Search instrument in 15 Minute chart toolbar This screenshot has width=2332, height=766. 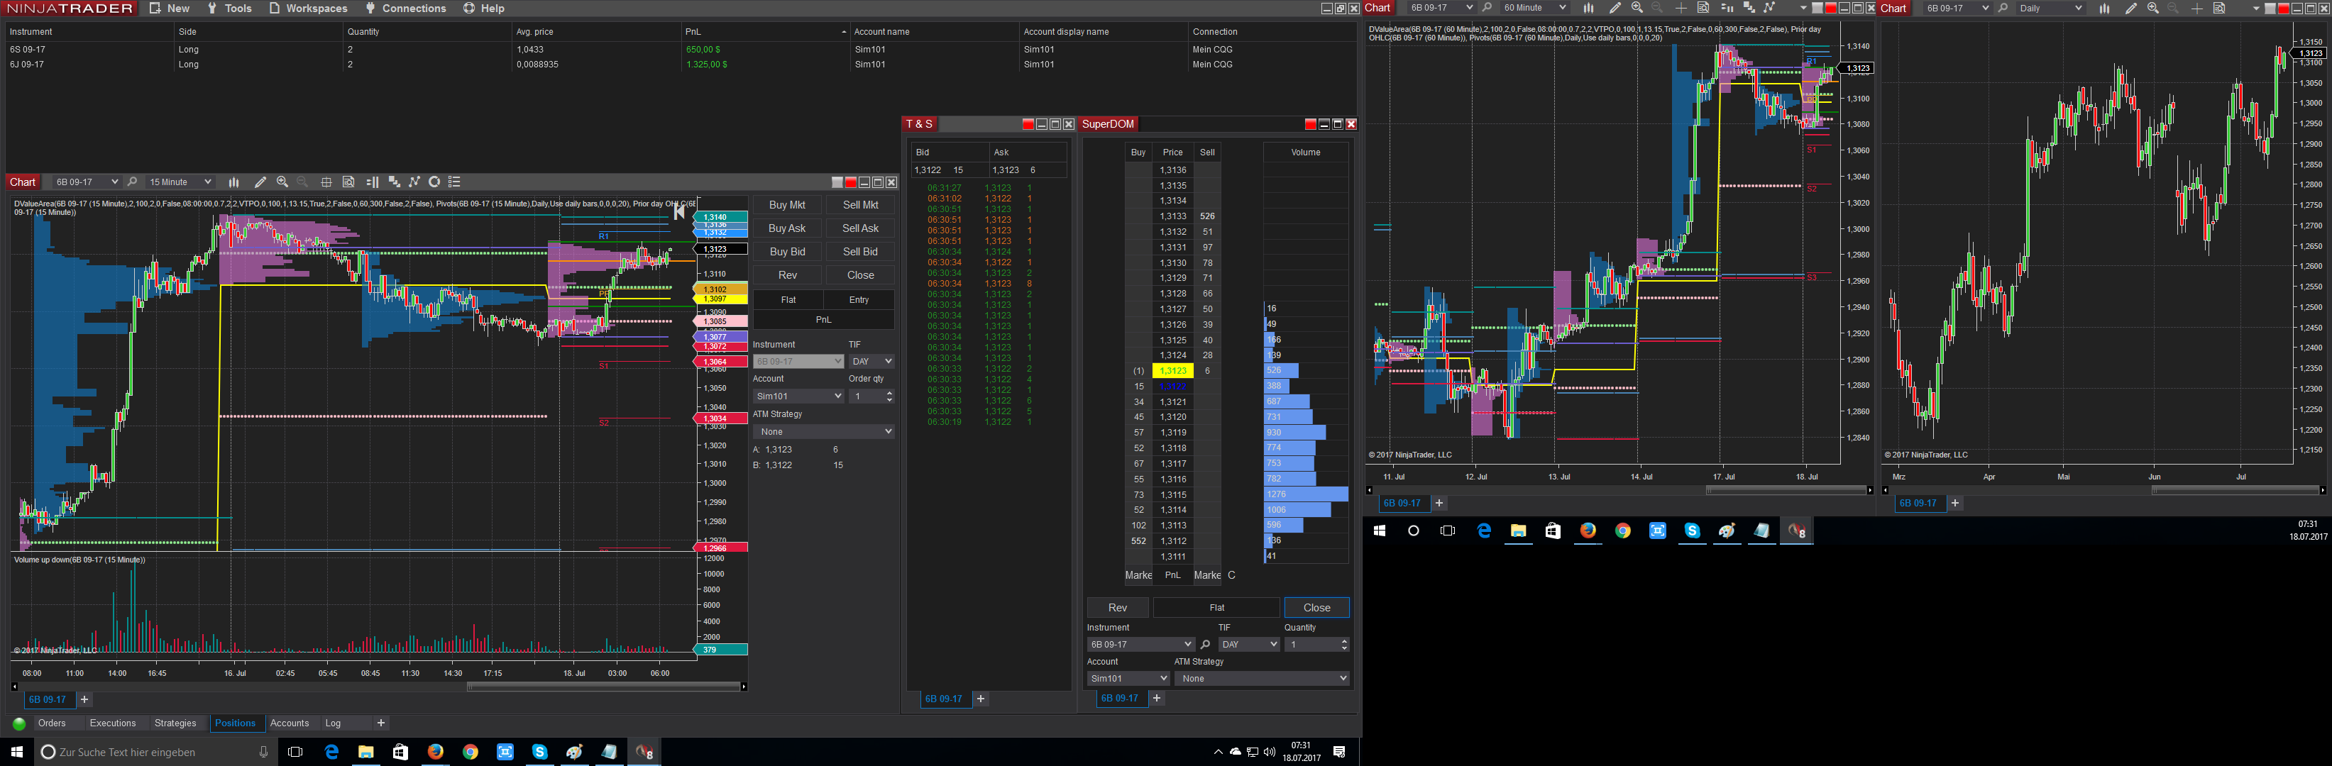pos(132,182)
